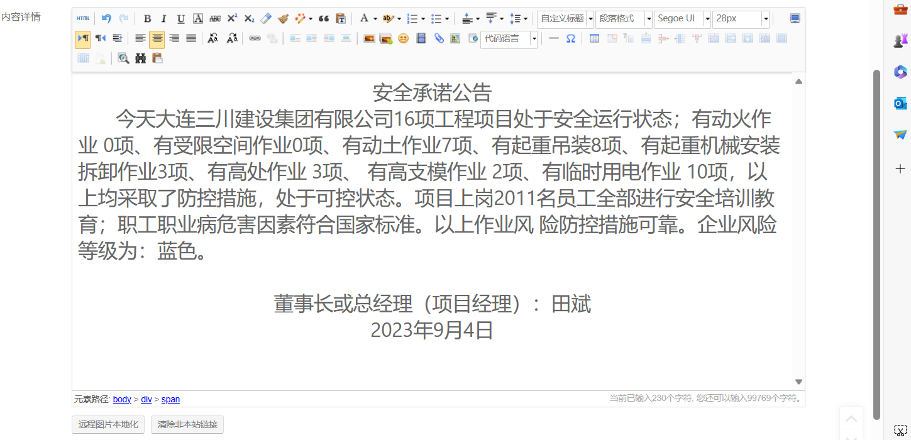Toggle HTML source view

pyautogui.click(x=83, y=19)
